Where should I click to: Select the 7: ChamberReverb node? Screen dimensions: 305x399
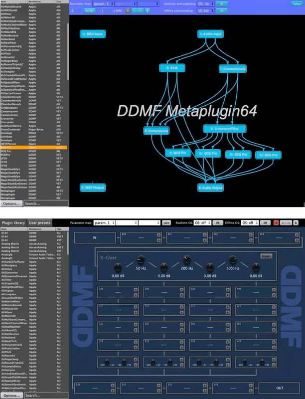pyautogui.click(x=233, y=69)
